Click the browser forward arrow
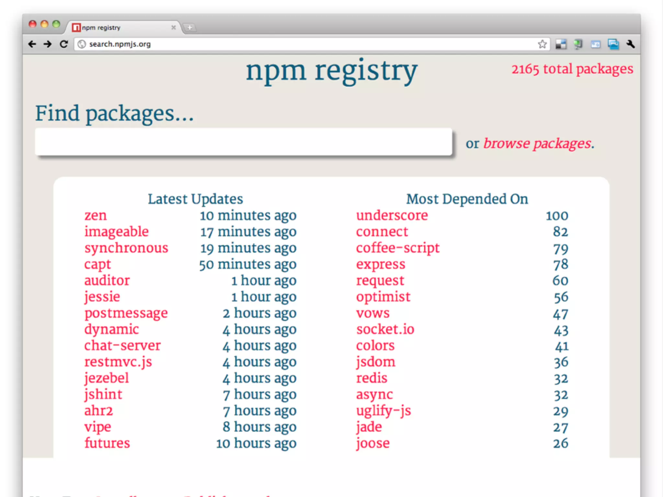This screenshot has width=663, height=497. (x=48, y=44)
